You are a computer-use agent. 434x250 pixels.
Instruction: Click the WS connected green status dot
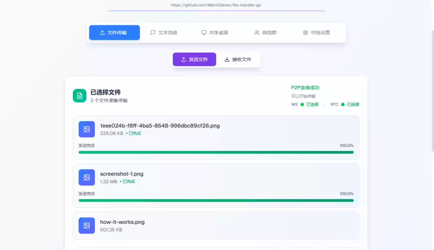pos(302,105)
